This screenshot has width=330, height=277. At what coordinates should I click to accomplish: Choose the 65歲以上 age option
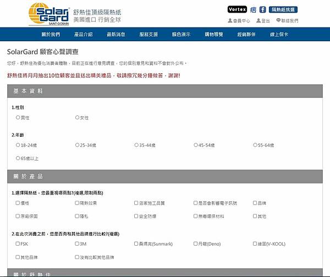tap(18, 158)
